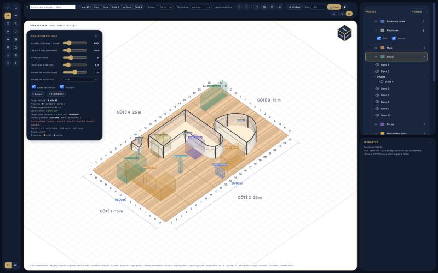This screenshot has width=438, height=273.
Task: Click the options icon on the Groupe row
Action: click(425, 76)
